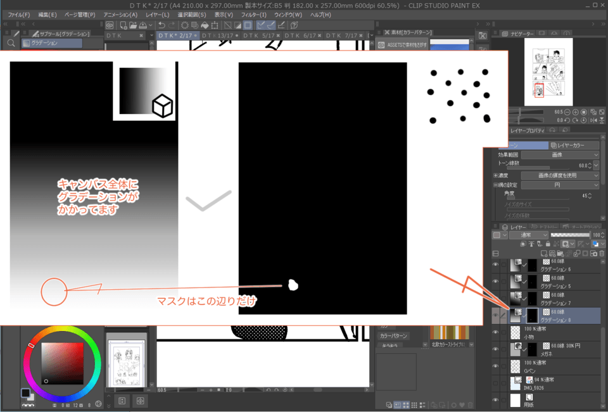Screen dimensions: 608x412
Task: Click the Fill bucket icon in the command bar
Action: [205, 25]
